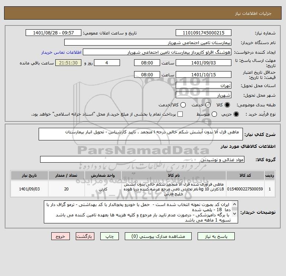
Task: Click the product name cell for trout fish
Action: (174, 189)
